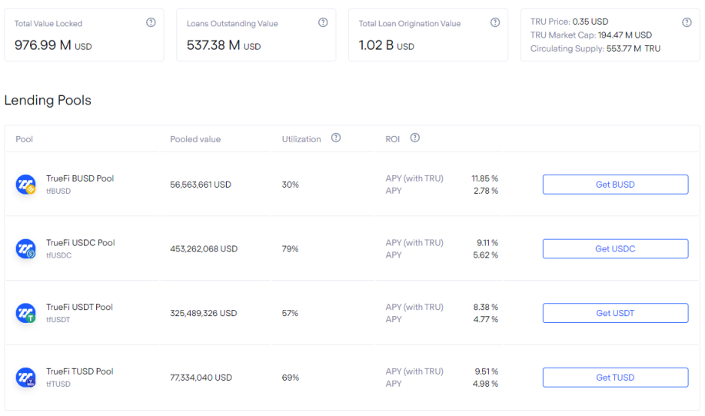Image resolution: width=705 pixels, height=416 pixels.
Task: Select the tfTUSD token symbol
Action: (x=58, y=384)
